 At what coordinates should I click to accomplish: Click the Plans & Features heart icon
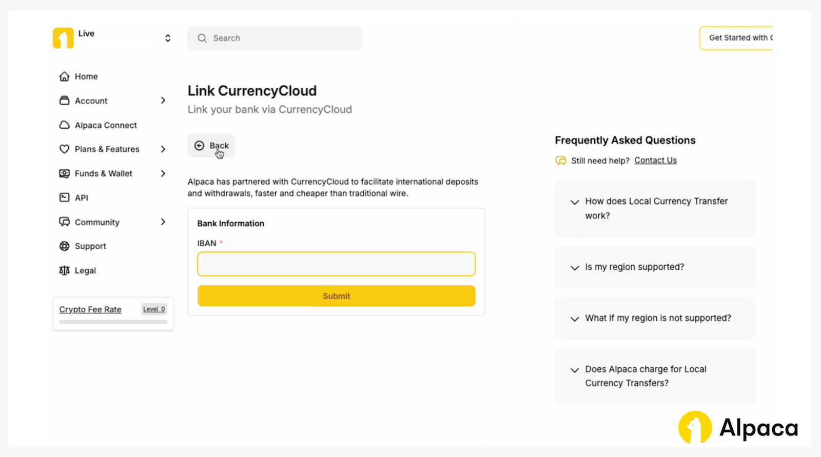point(64,149)
